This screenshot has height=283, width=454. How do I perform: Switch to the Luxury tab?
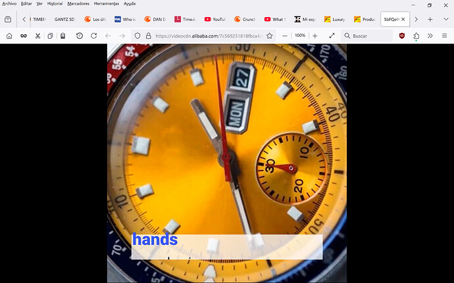336,19
